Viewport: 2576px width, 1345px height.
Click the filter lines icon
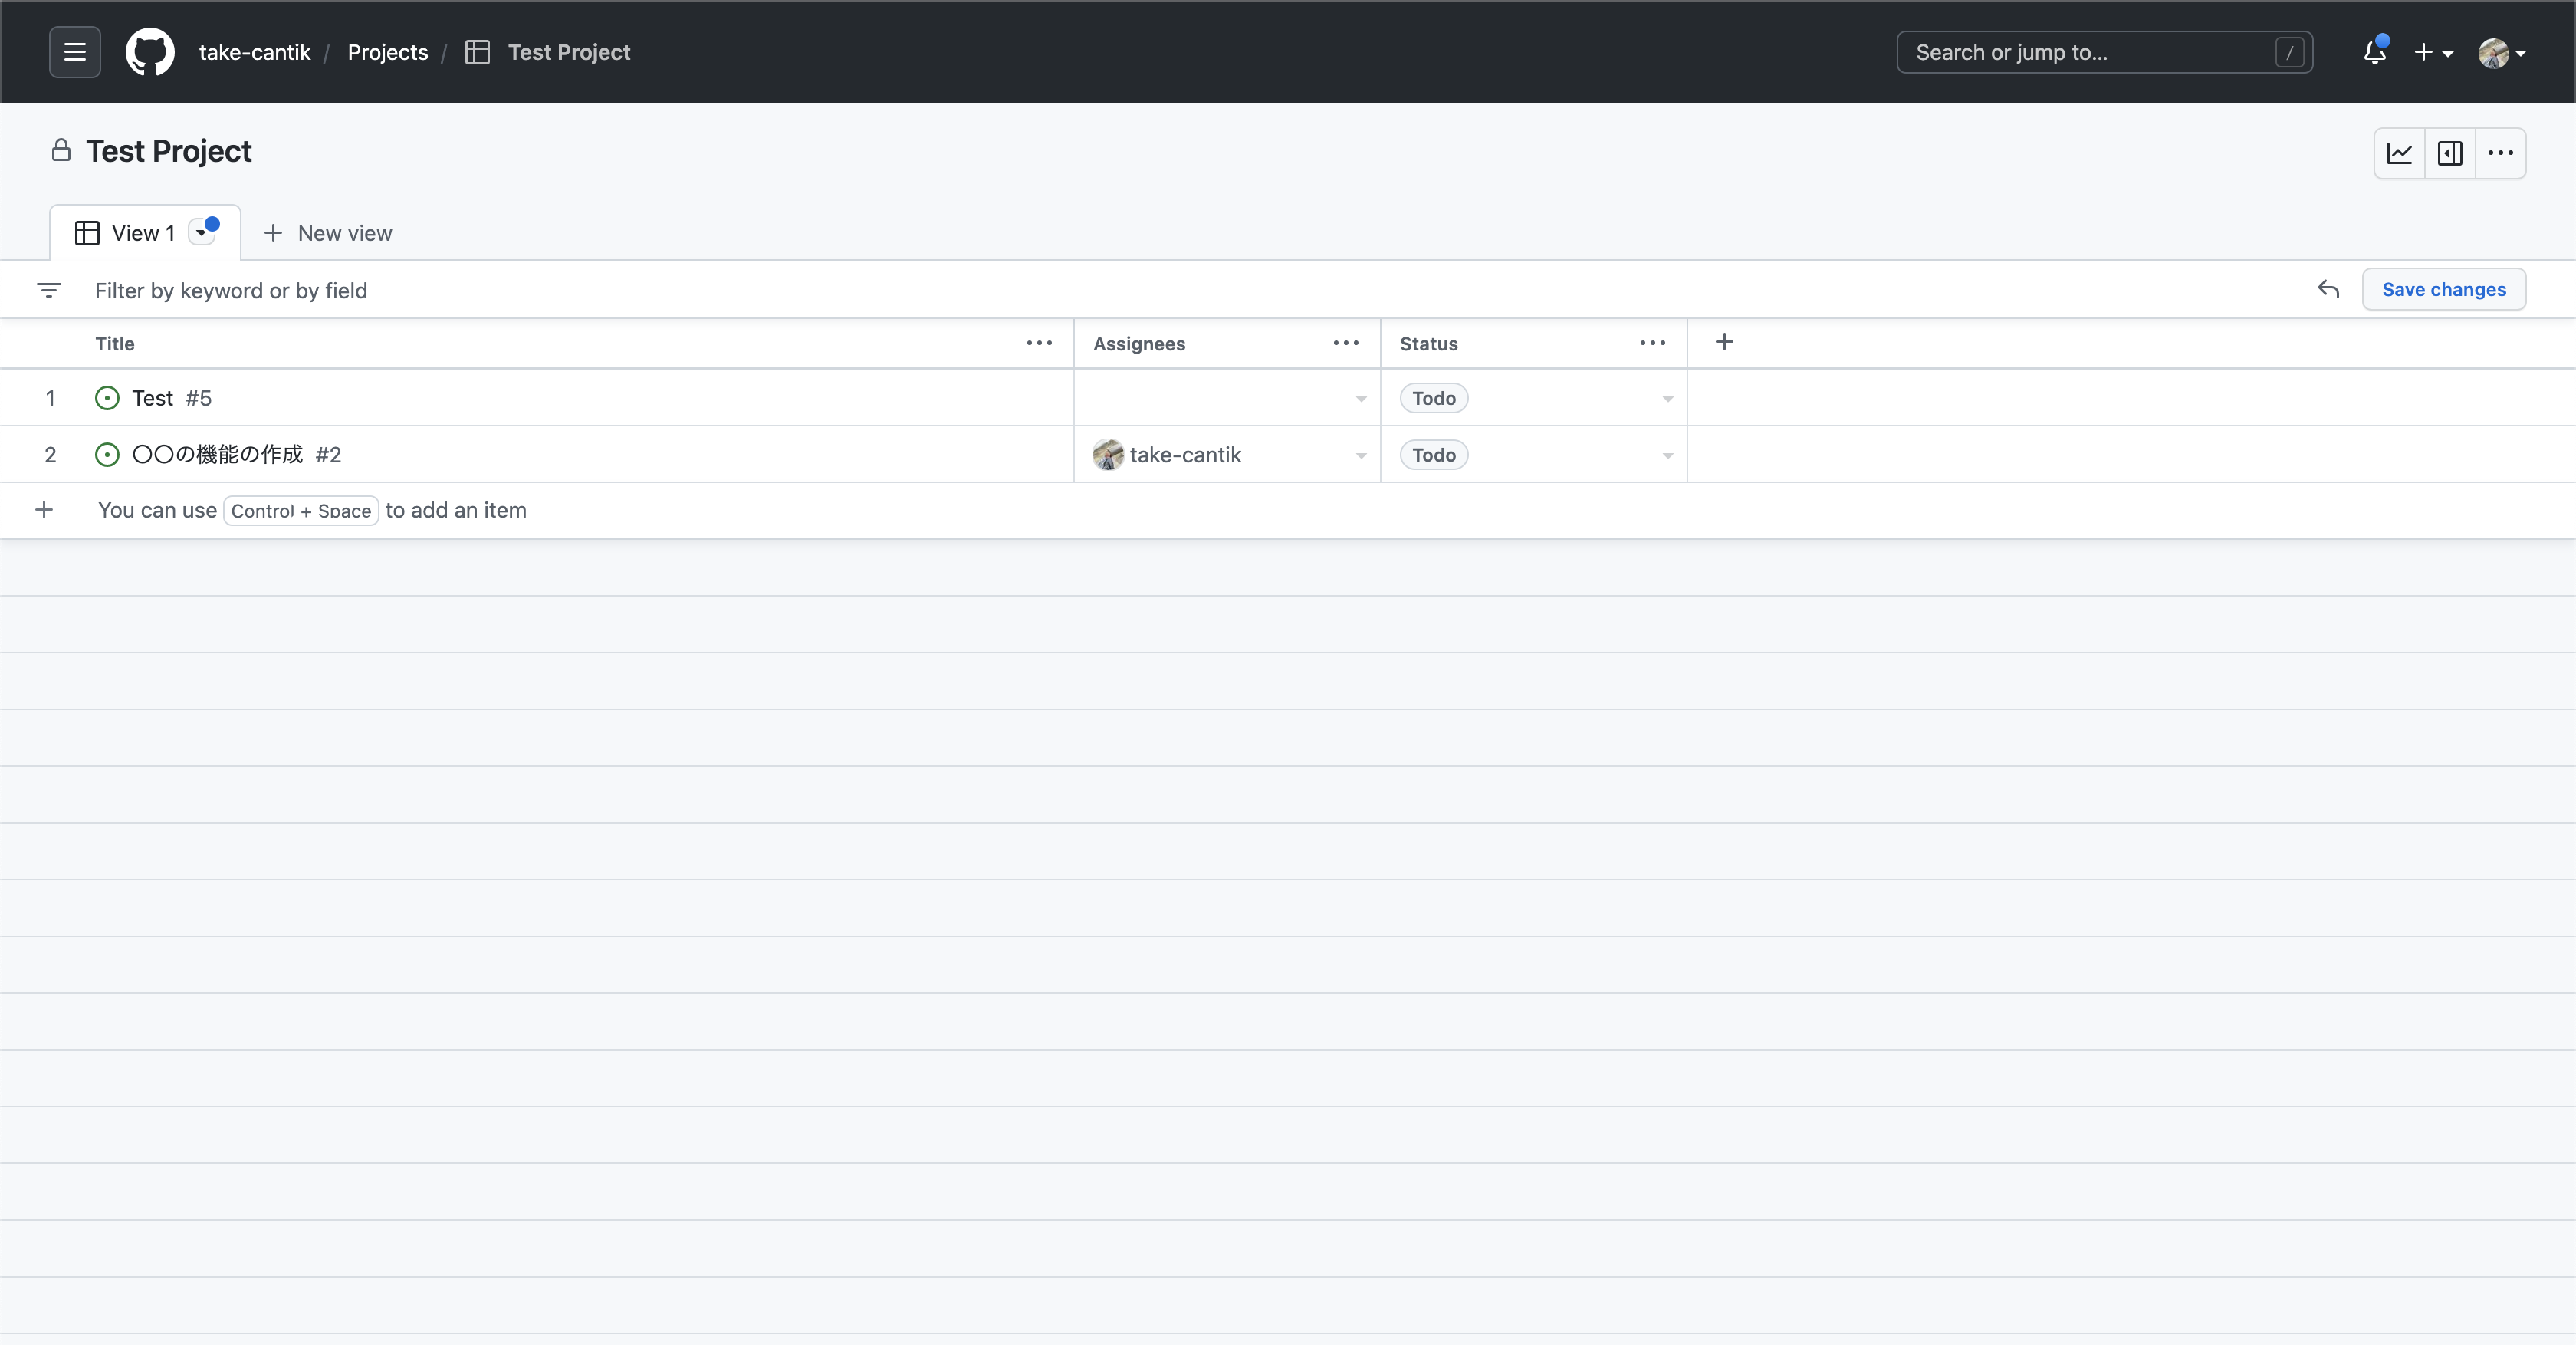48,290
